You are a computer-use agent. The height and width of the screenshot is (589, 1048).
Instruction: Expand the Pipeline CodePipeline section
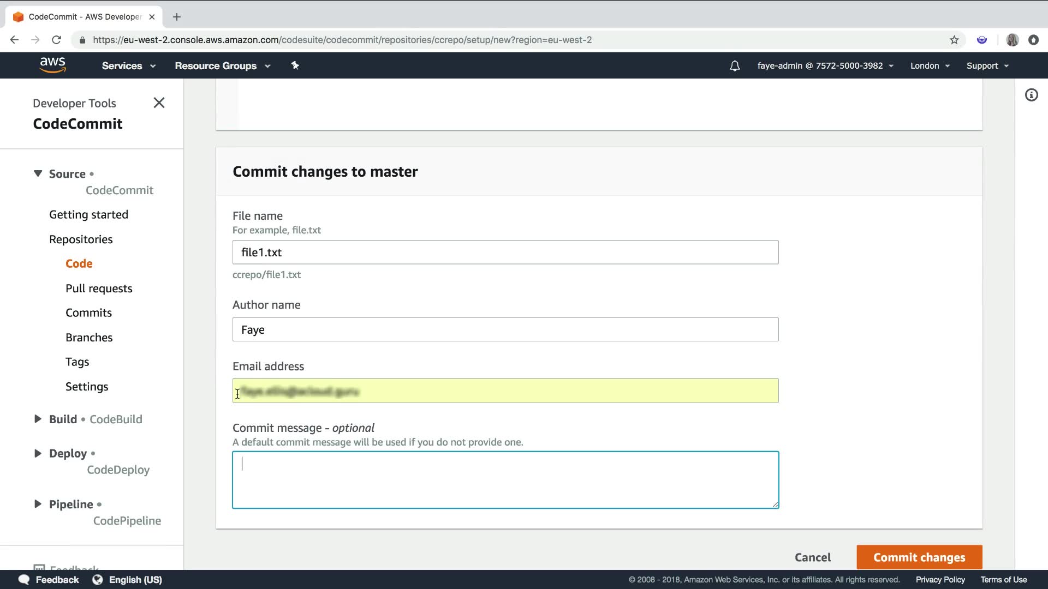tap(38, 504)
